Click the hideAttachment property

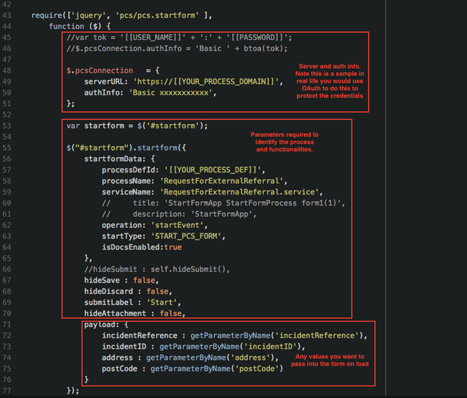[117, 313]
